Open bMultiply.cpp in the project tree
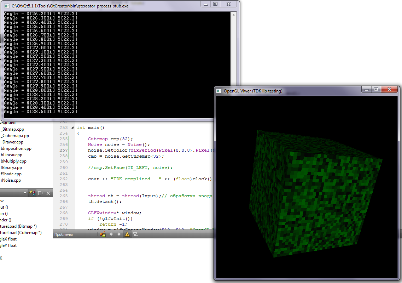This screenshot has height=283, width=402. tap(13, 161)
